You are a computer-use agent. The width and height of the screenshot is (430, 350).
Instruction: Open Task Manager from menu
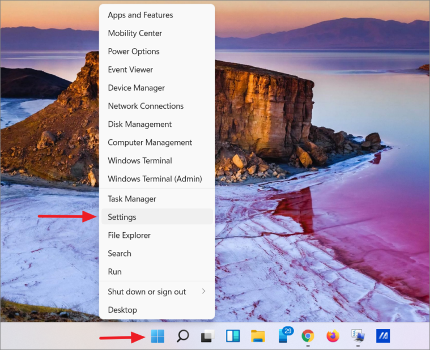(x=157, y=199)
